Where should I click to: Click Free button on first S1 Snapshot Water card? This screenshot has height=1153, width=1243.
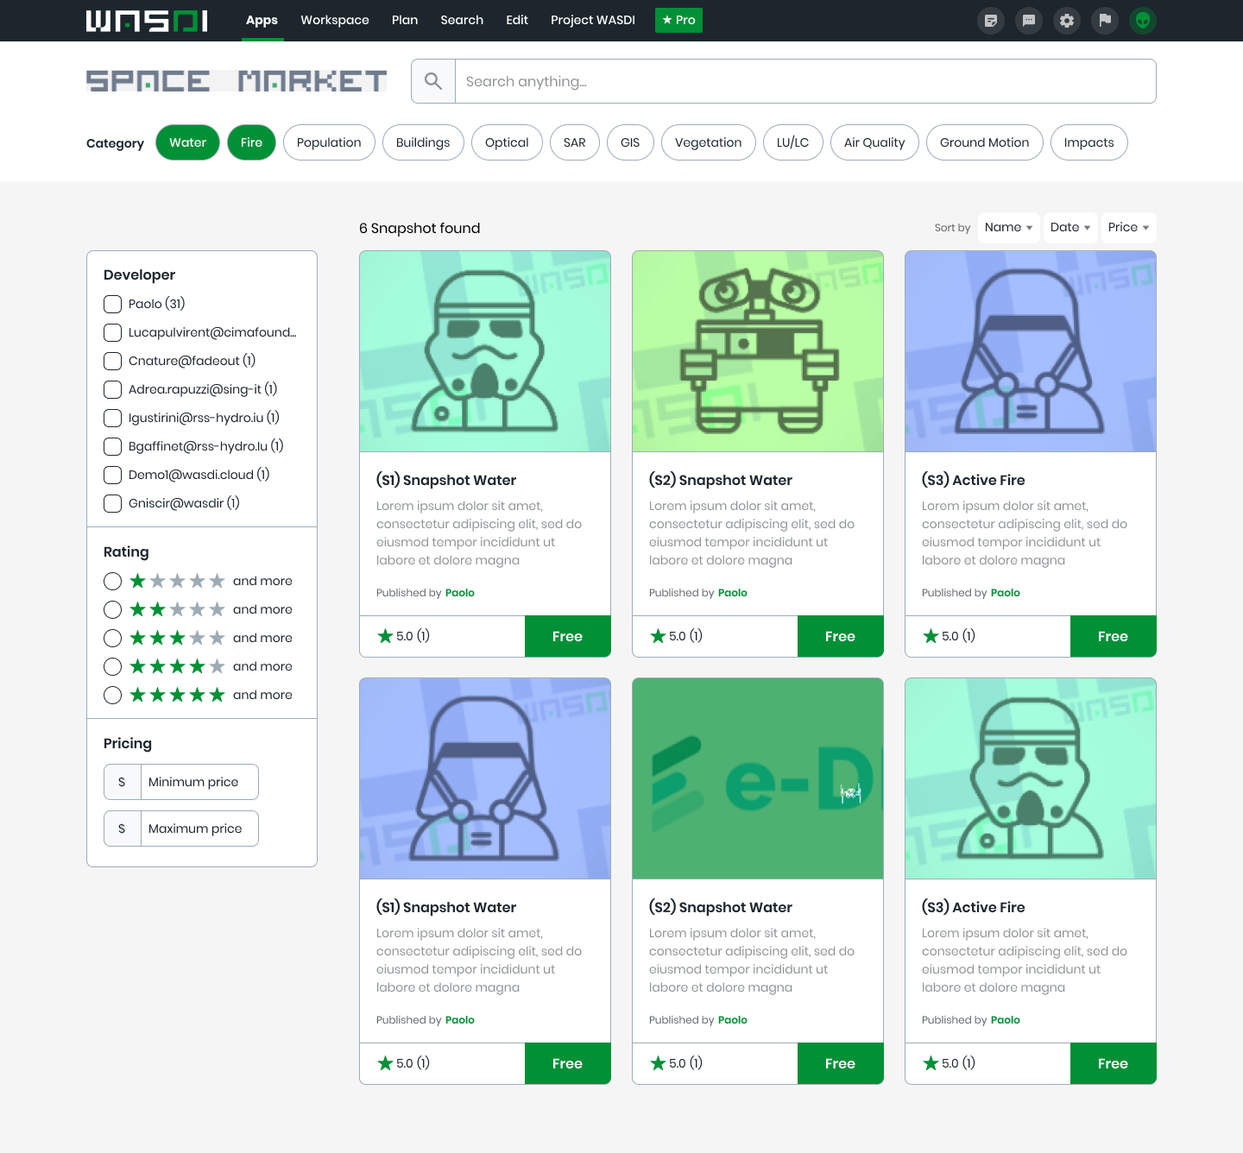click(x=567, y=636)
